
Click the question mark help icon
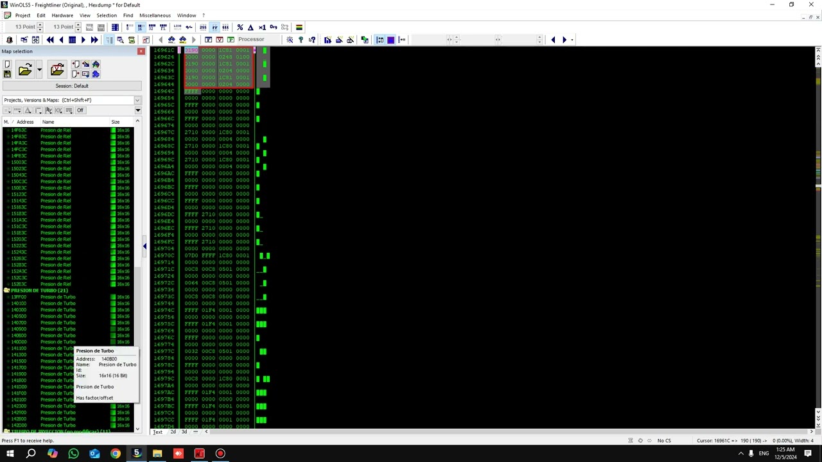coord(301,40)
